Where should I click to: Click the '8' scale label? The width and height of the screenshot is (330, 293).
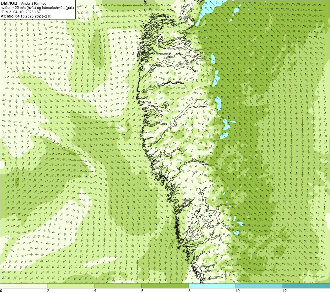190,291
